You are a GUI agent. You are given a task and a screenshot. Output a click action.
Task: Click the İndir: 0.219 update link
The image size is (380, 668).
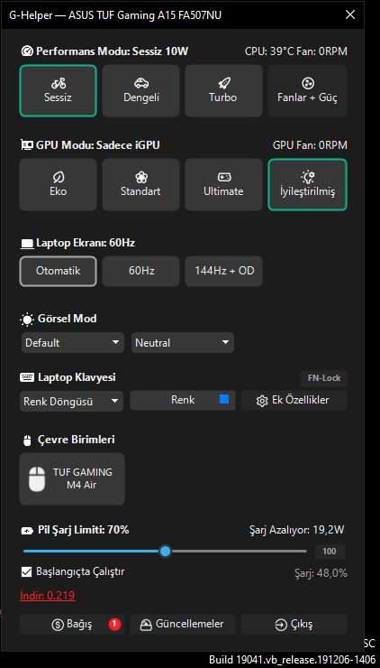(x=48, y=596)
